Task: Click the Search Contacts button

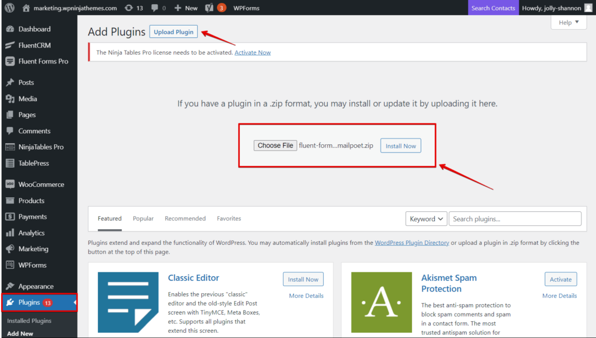Action: tap(493, 8)
